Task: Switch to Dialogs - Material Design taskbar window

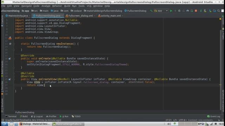Action: pyautogui.click(x=35, y=124)
